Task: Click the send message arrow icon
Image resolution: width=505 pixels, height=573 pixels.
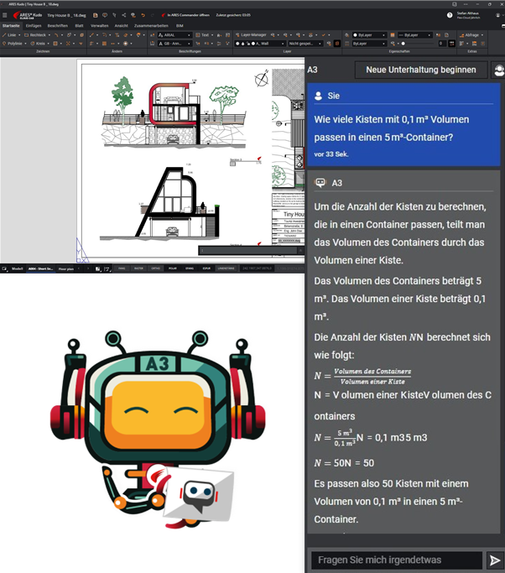Action: tap(494, 560)
